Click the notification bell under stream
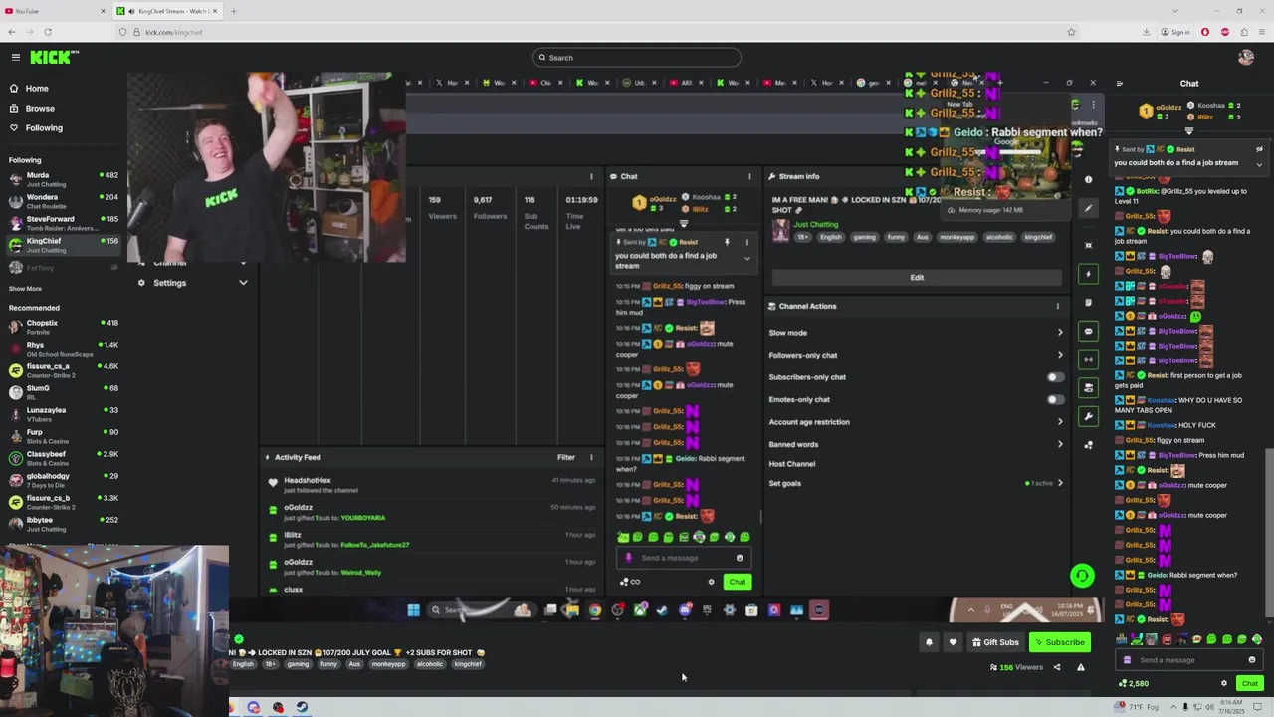 tap(929, 642)
